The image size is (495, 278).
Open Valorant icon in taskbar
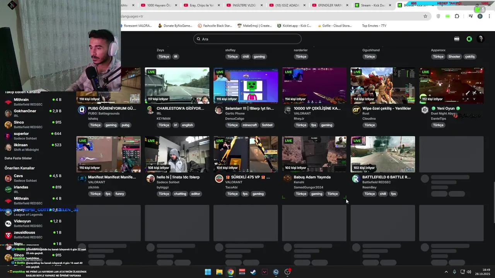[x=265, y=272]
